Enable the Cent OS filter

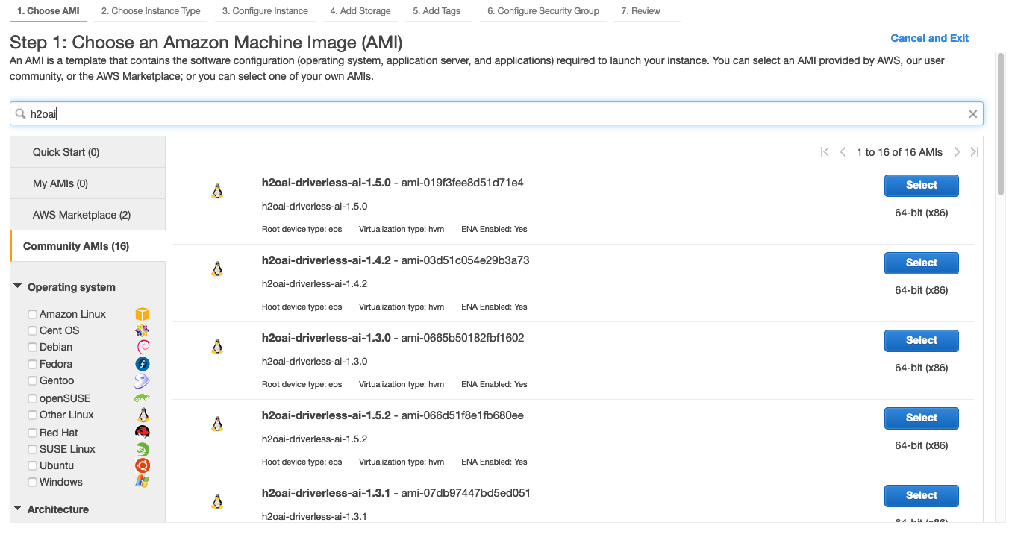[x=32, y=330]
